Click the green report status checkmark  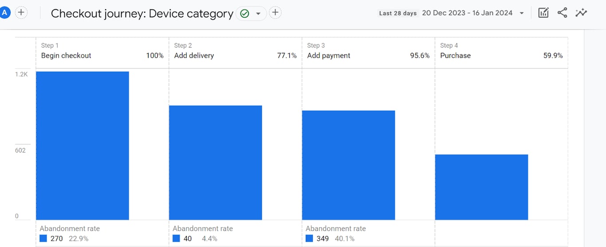coord(244,13)
